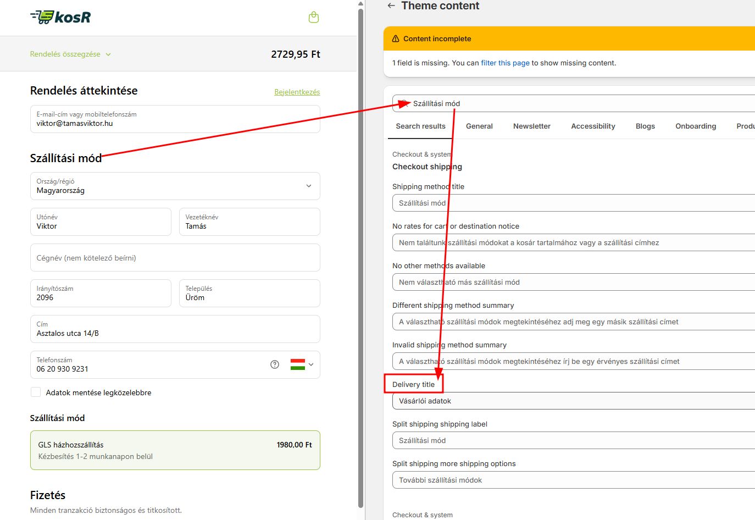
Task: Click the kosR shopping cart logo
Action: [60, 17]
